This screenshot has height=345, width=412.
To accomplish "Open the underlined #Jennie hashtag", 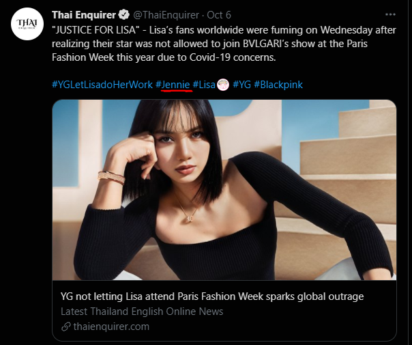I will [x=173, y=85].
